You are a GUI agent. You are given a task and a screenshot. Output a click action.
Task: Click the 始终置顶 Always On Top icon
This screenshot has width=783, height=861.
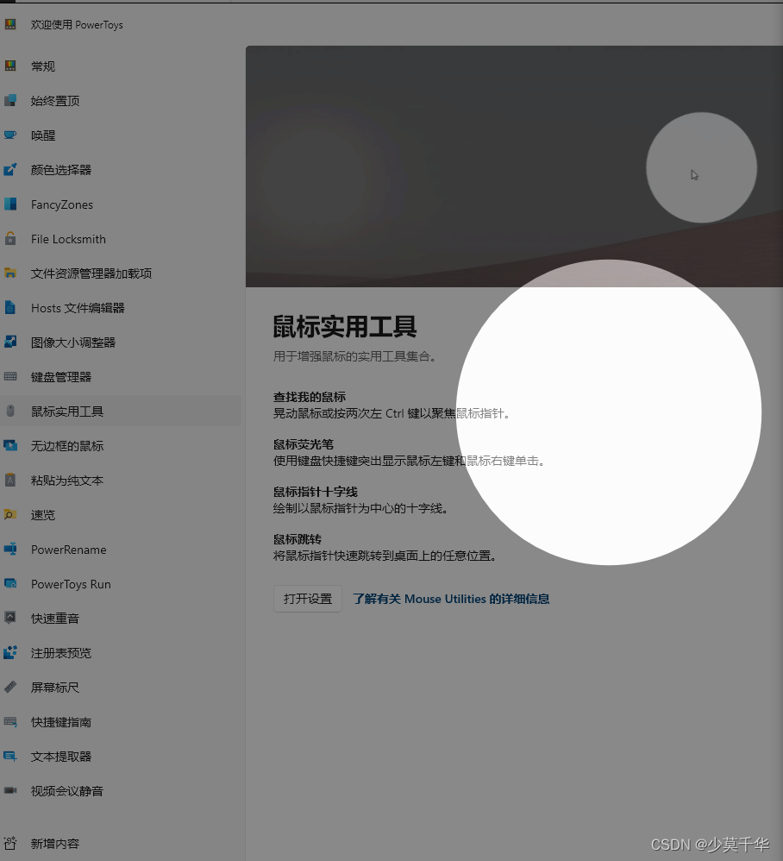click(x=9, y=100)
